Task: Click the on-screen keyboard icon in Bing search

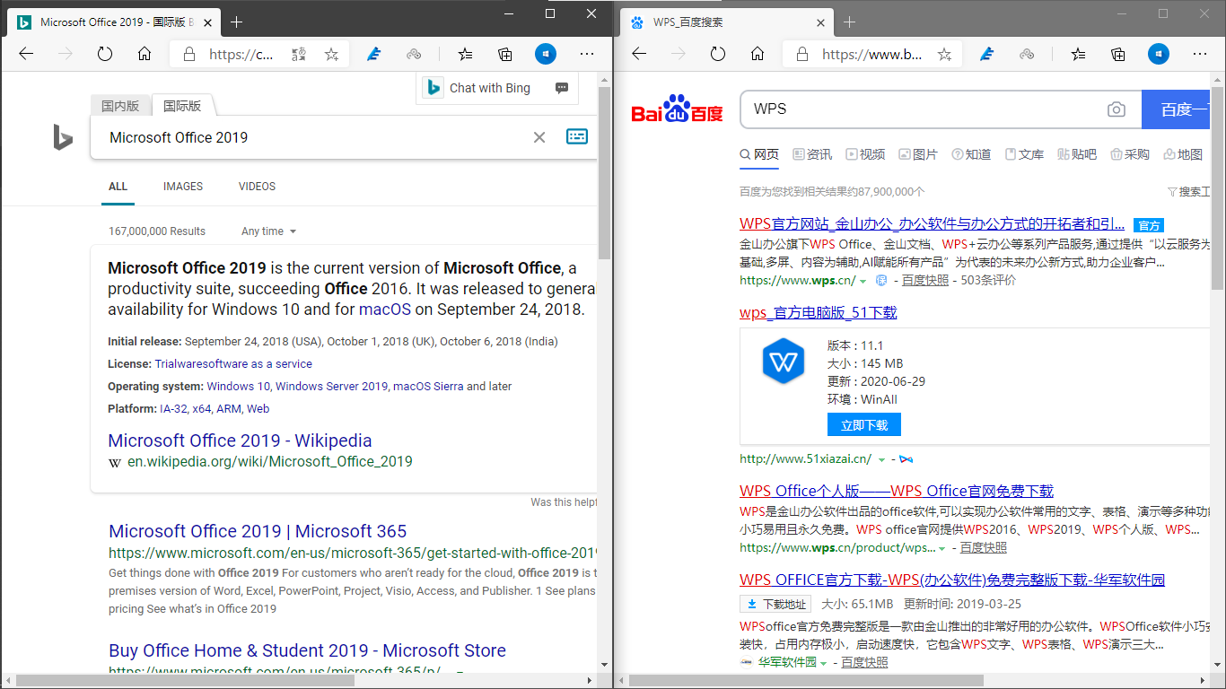Action: pyautogui.click(x=576, y=136)
